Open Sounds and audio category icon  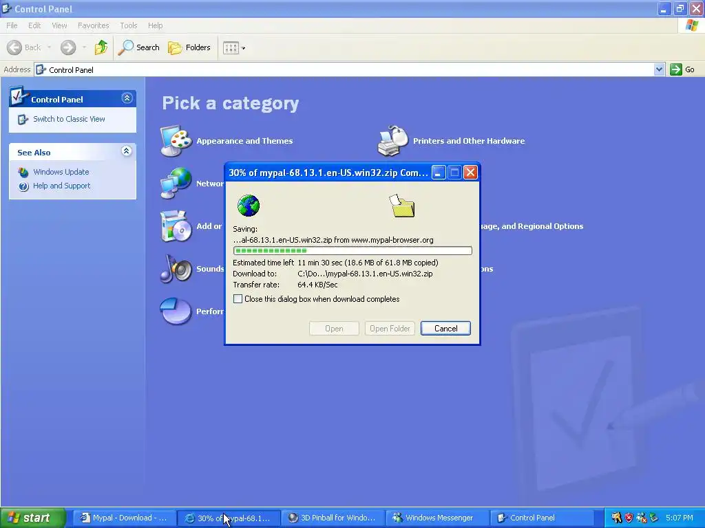coord(176,269)
